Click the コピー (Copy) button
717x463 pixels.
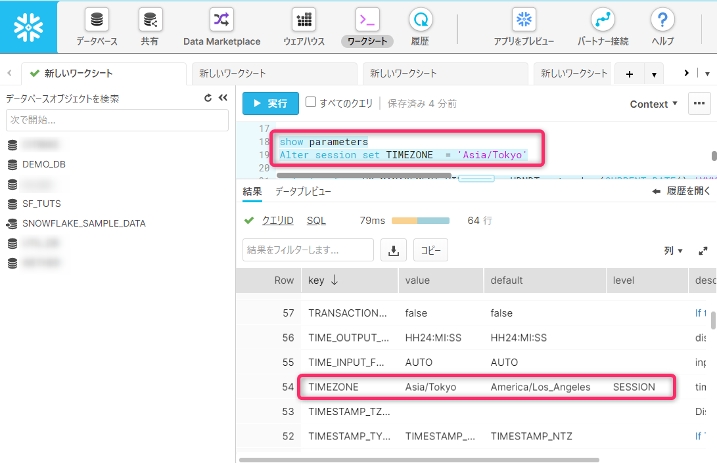[x=430, y=250]
